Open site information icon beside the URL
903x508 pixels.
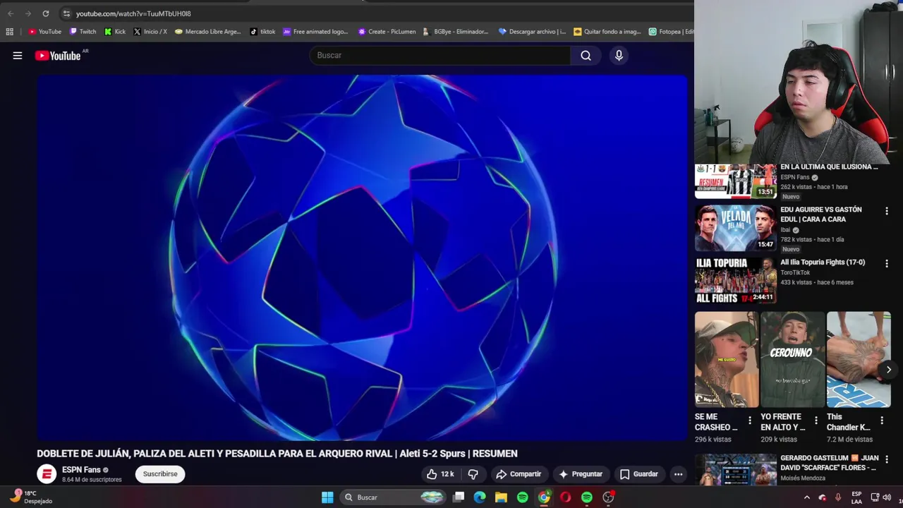(x=66, y=13)
